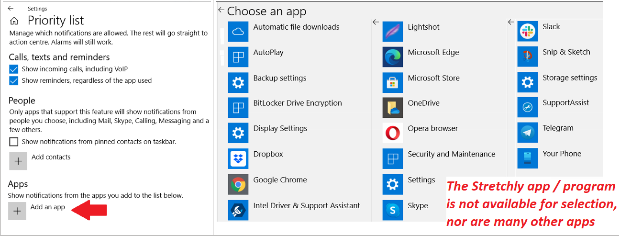Viewport: 620px width, 236px height.
Task: Click the Automatic file downloads cloud icon
Action: coord(238,32)
